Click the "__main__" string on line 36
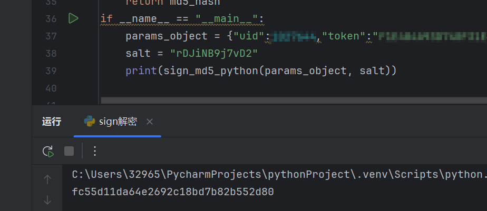487x211 pixels. pyautogui.click(x=229, y=19)
